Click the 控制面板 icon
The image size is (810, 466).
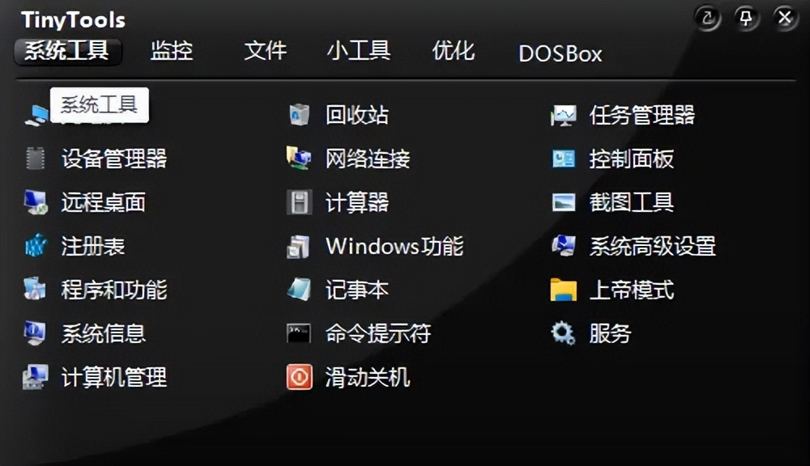pyautogui.click(x=563, y=159)
